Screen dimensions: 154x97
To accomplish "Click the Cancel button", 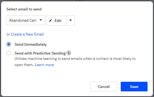I will coord(104,87).
